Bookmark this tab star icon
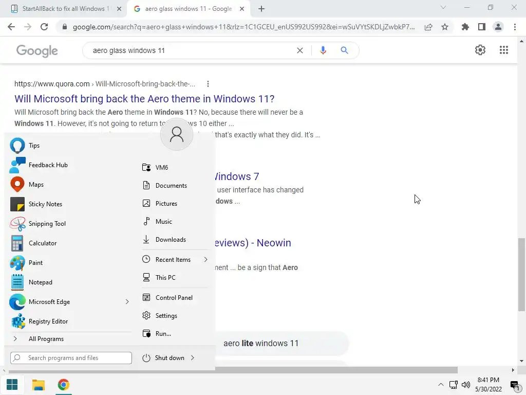Image resolution: width=526 pixels, height=395 pixels. (445, 27)
